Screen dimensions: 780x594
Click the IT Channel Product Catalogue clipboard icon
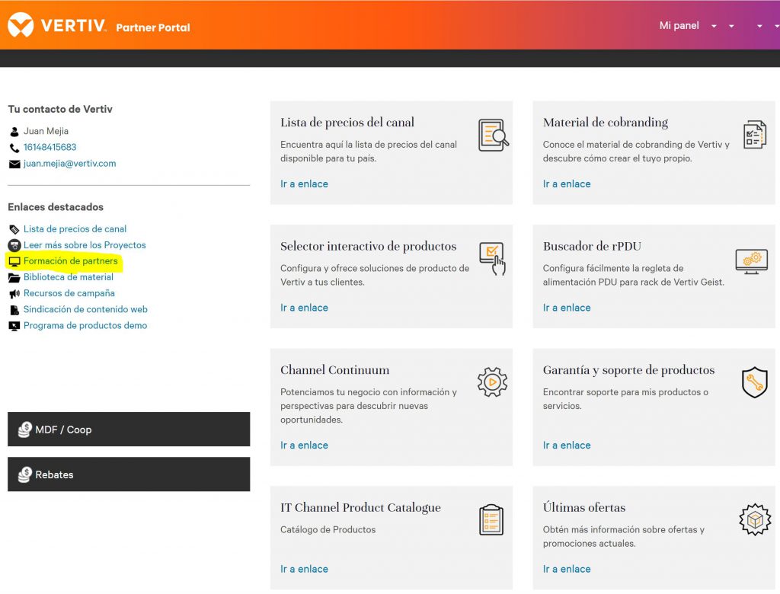(491, 520)
